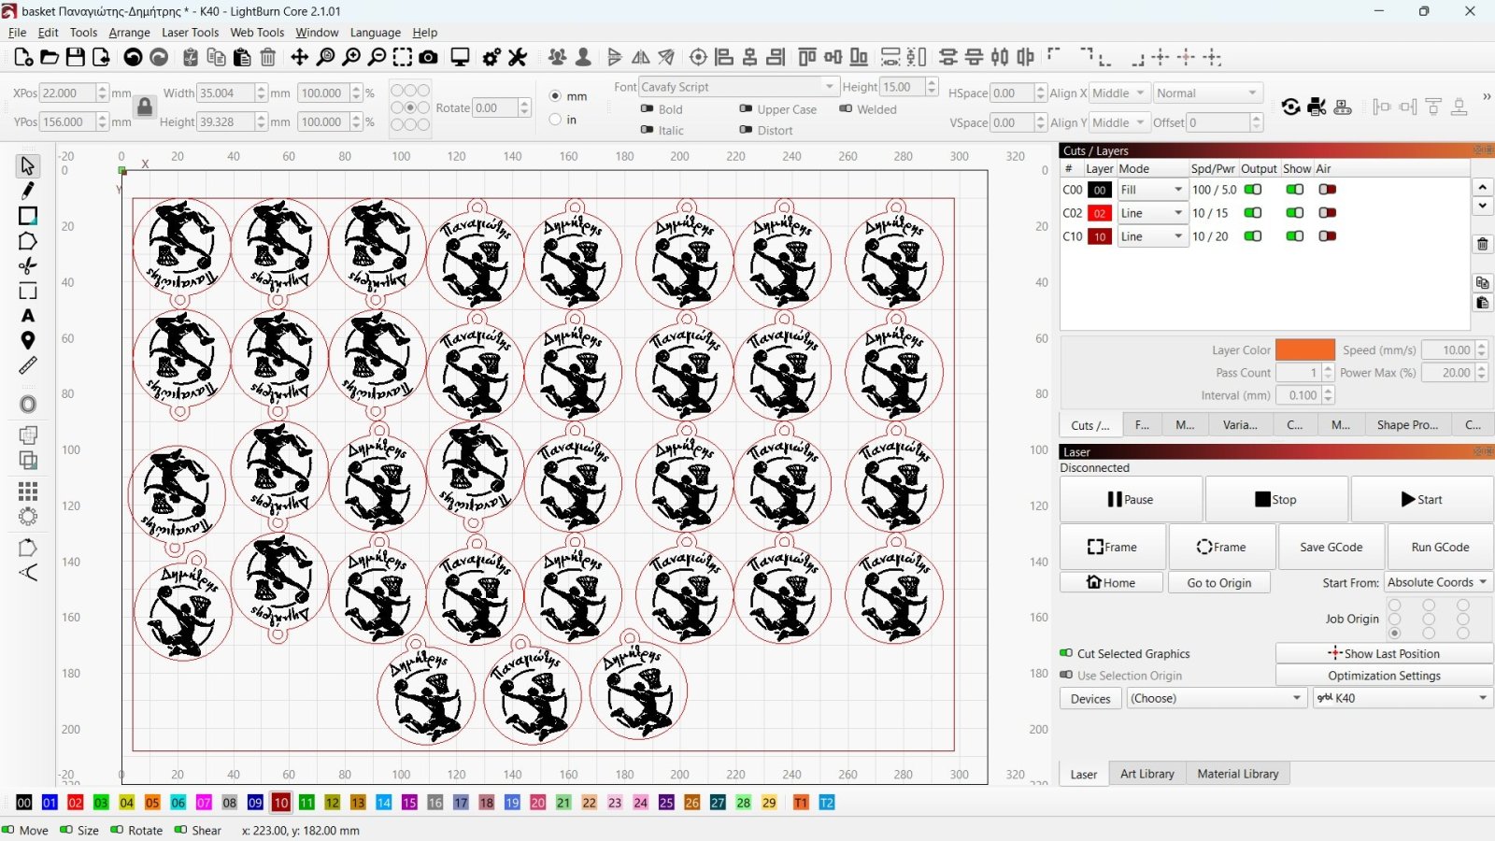Click the Delete trash icon in the top toolbar

coord(268,58)
